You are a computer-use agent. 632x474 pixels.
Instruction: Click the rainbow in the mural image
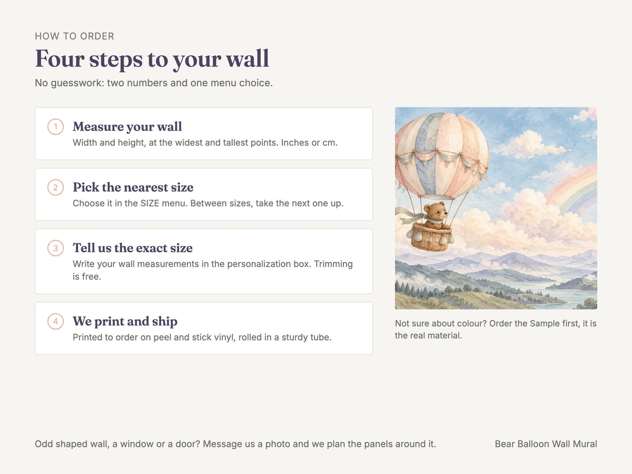tap(574, 190)
